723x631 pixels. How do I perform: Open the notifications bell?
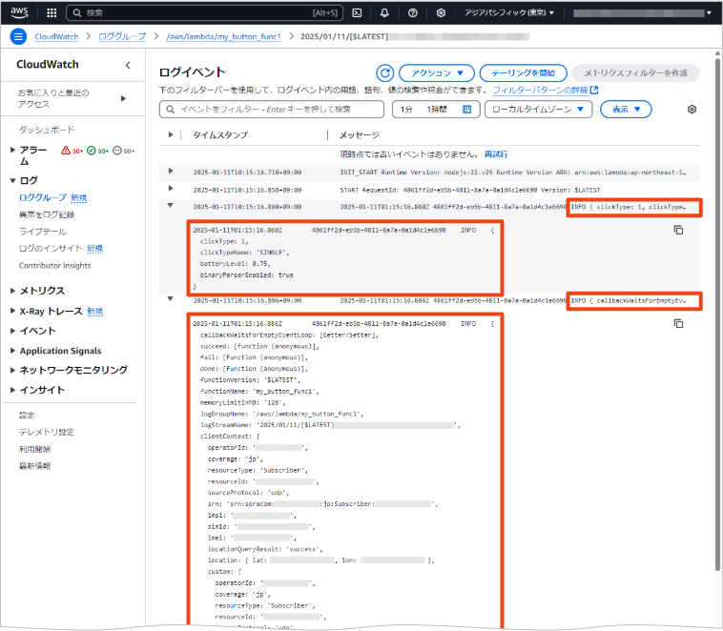(x=384, y=13)
